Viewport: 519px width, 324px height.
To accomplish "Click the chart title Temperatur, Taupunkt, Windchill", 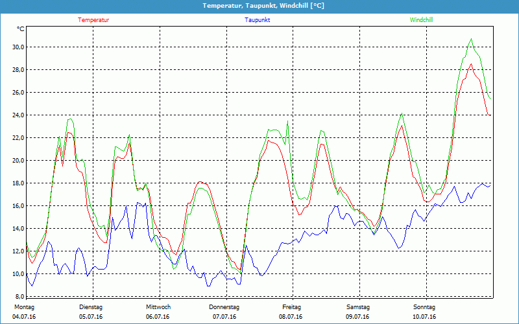I will (x=263, y=6).
